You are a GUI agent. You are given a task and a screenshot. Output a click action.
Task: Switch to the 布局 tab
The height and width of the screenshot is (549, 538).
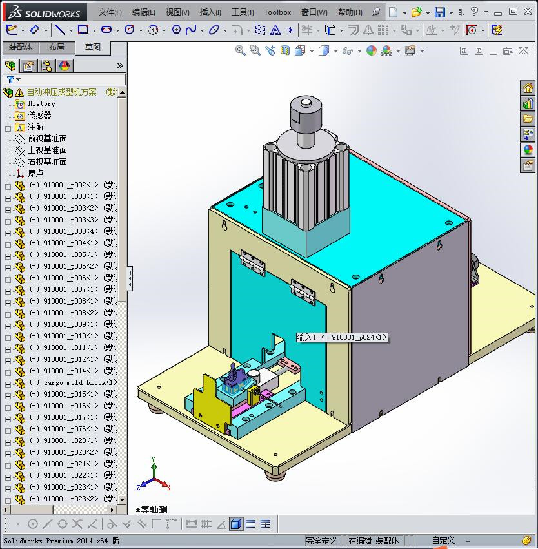coord(57,47)
